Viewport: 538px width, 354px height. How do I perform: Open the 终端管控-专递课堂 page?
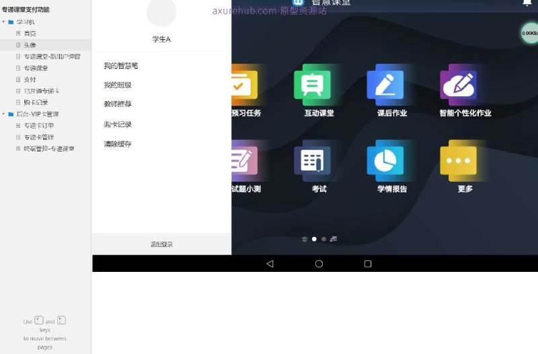pos(48,148)
